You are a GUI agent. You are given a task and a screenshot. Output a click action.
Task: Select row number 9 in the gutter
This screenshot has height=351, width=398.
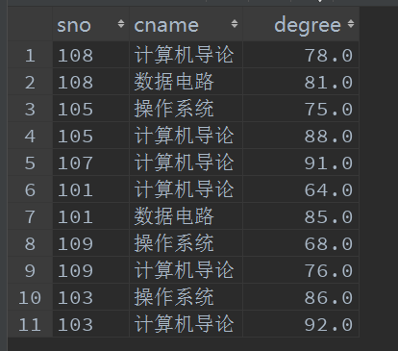(30, 271)
